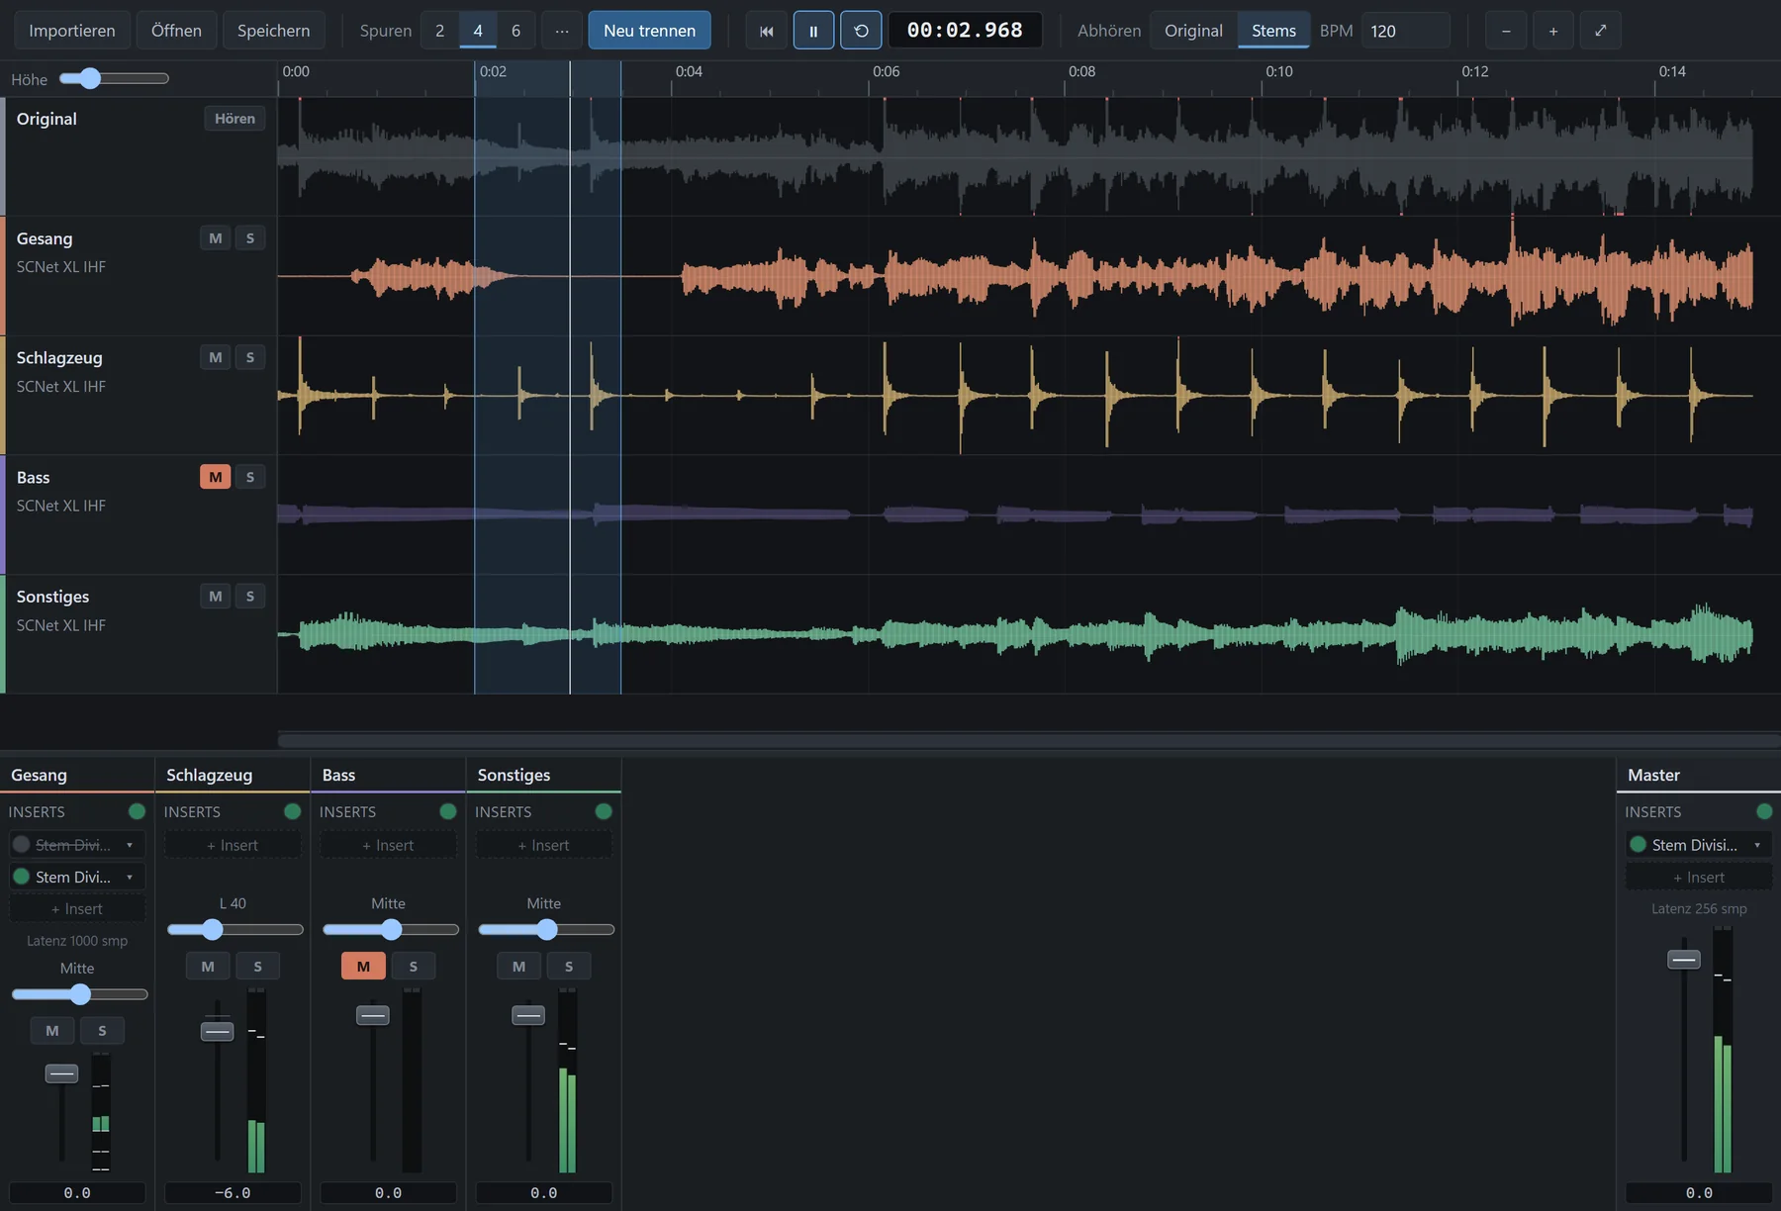
Task: Toggle the loop playback icon
Action: 861,31
